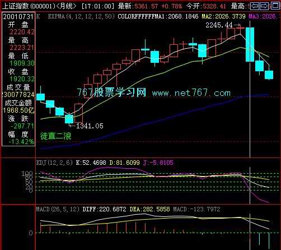Viewport: 281px width, 250px height.
Task: Click the DEA:282.5858 value
Action: tap(149, 209)
